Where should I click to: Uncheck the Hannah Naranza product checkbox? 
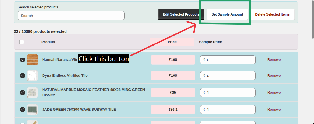click(x=23, y=60)
